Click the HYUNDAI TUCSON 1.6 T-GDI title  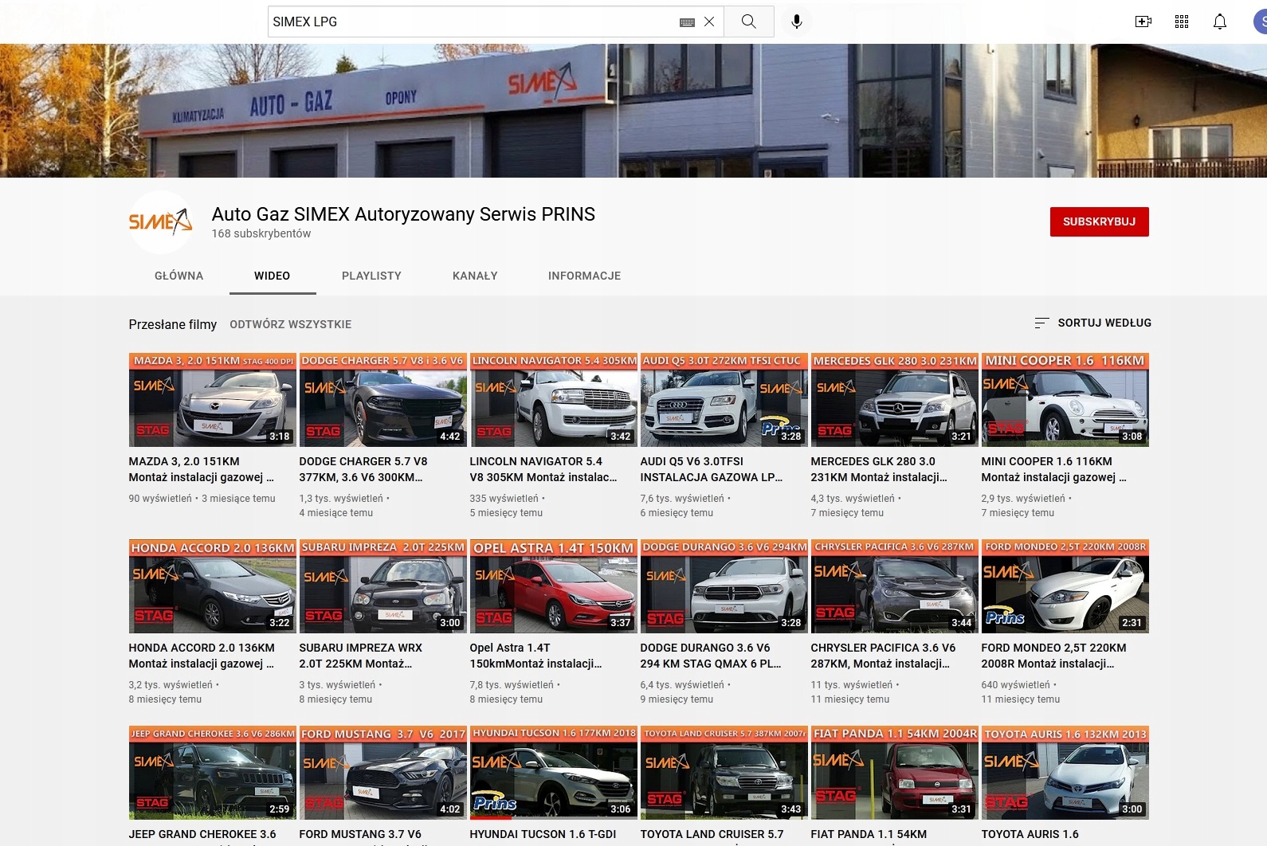pyautogui.click(x=543, y=834)
